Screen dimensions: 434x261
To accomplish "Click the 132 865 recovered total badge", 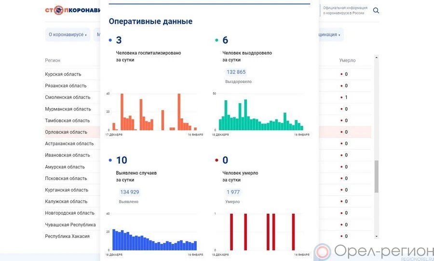I will pos(236,72).
